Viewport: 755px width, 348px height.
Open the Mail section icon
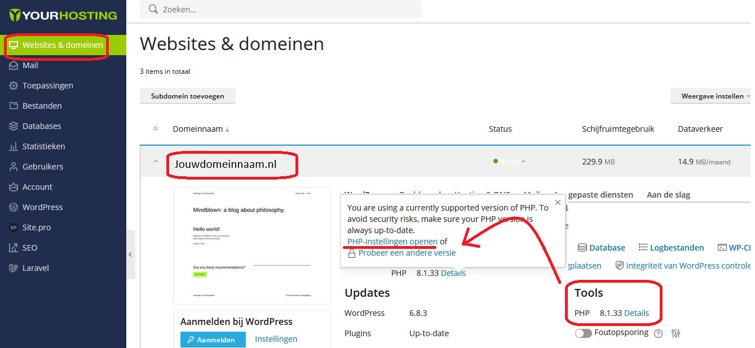pos(14,65)
